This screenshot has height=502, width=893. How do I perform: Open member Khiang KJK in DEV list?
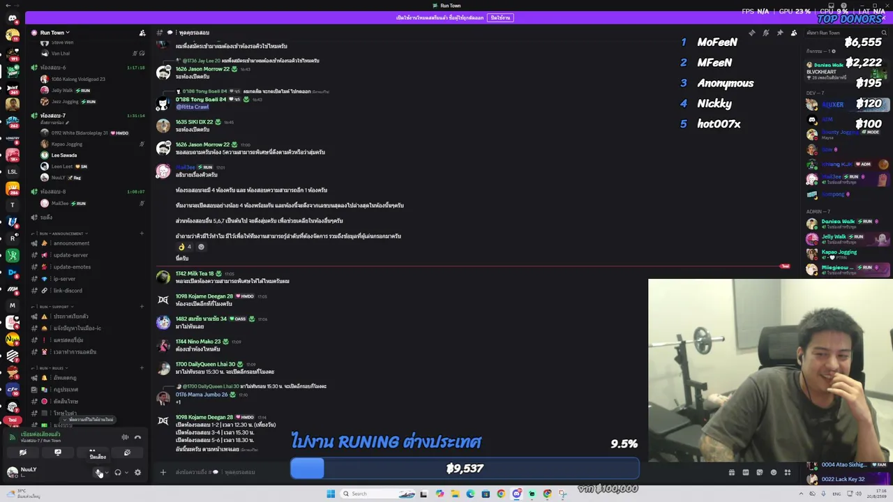pos(847,165)
